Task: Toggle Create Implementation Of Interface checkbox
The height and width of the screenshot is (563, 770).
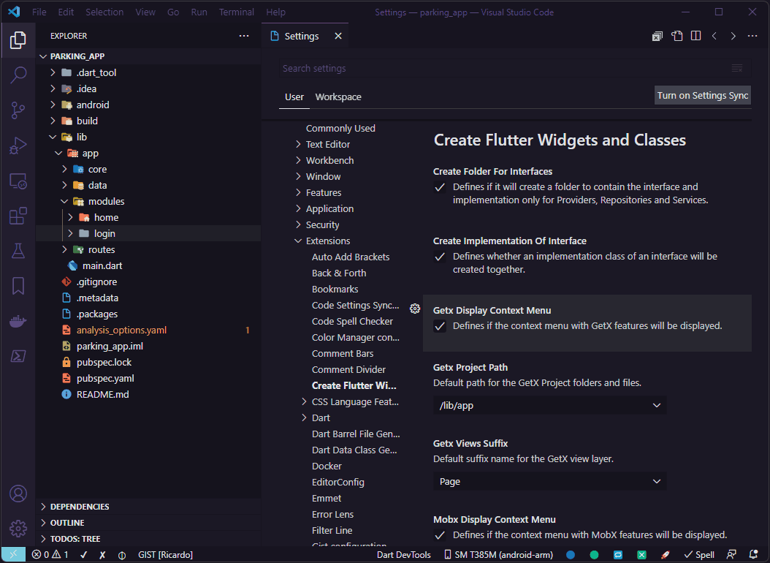Action: (x=440, y=257)
